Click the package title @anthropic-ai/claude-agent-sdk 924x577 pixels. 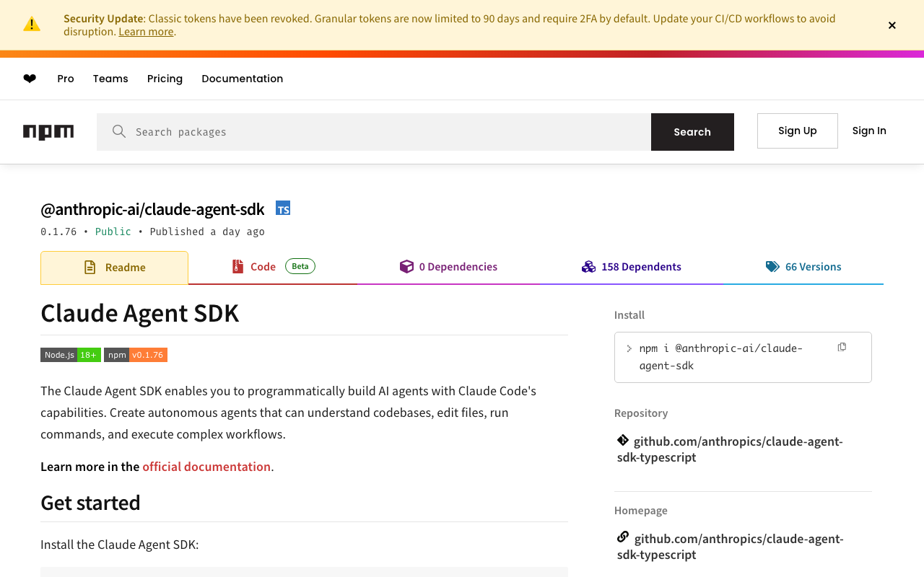152,209
